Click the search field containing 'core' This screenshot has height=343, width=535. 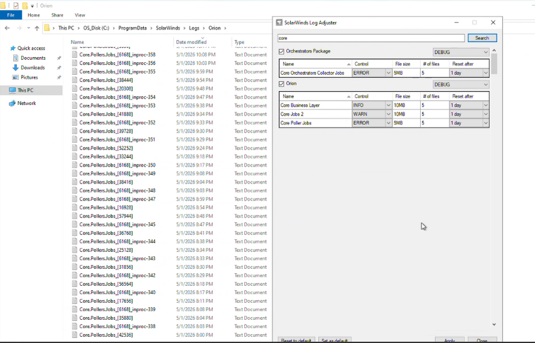[x=371, y=38]
